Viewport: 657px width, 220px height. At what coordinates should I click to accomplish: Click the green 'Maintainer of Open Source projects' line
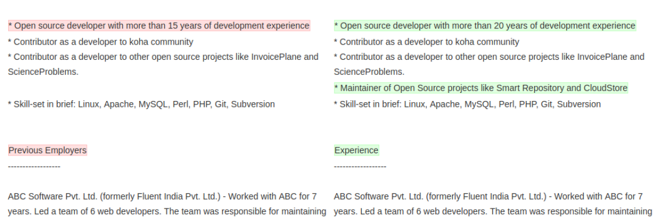pyautogui.click(x=481, y=88)
